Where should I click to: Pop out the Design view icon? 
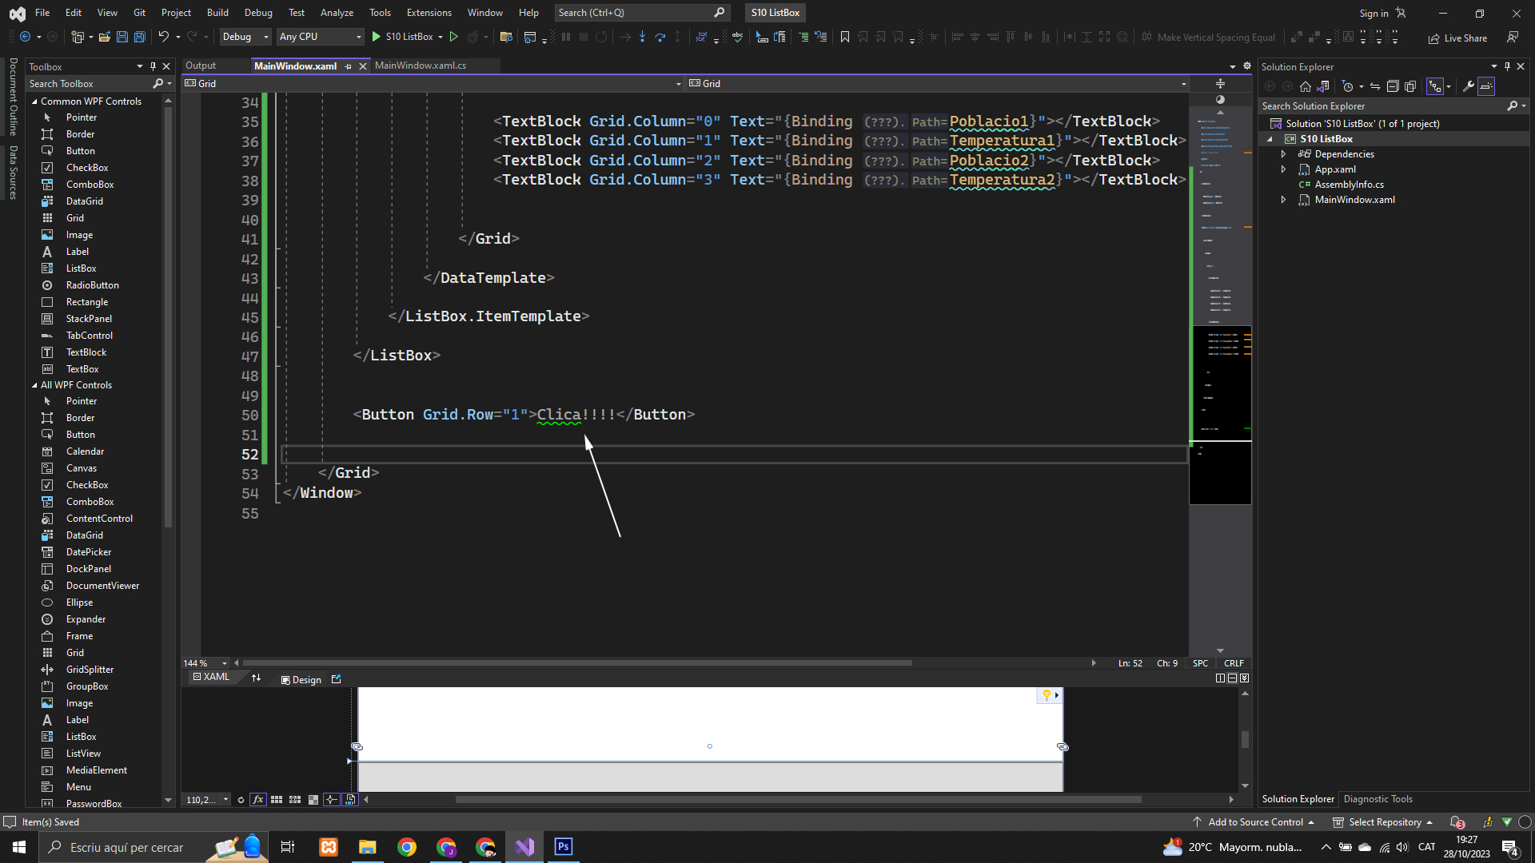tap(336, 679)
